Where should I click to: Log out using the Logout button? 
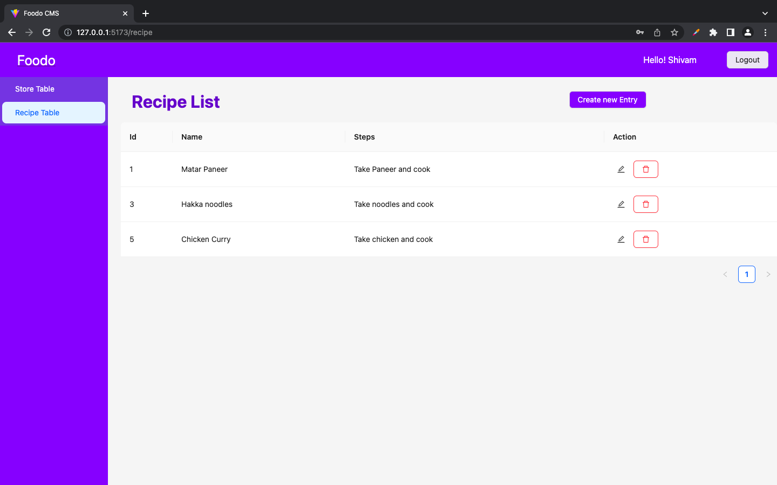tap(747, 60)
